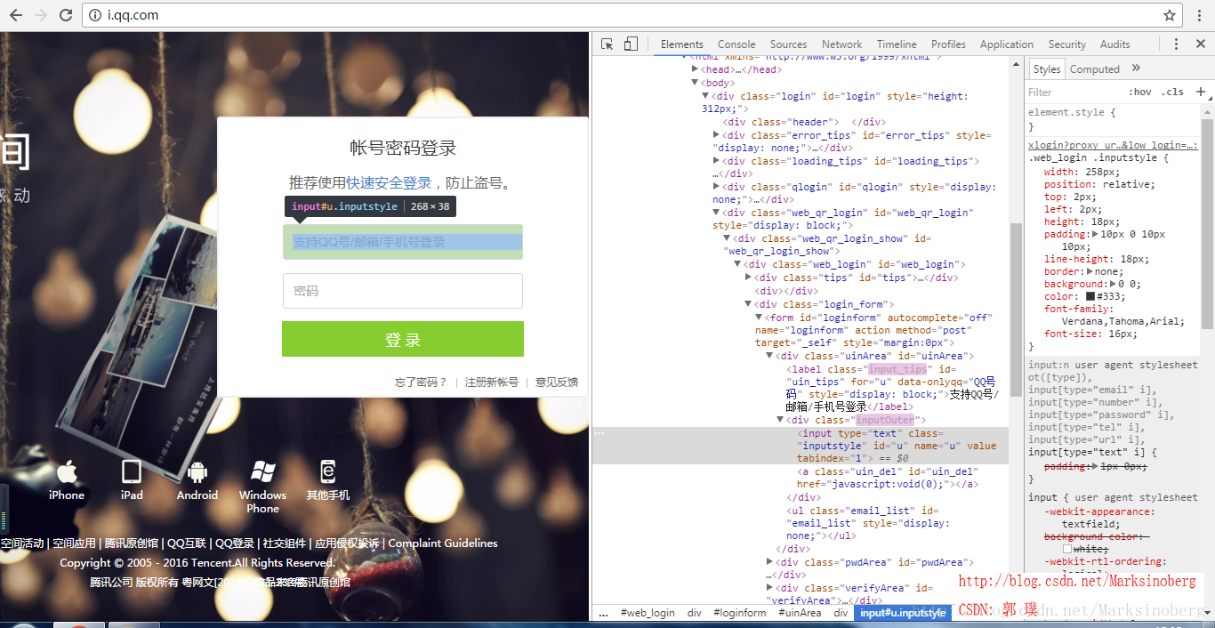Click the browser forward arrow
Viewport: 1215px width, 628px height.
(40, 15)
